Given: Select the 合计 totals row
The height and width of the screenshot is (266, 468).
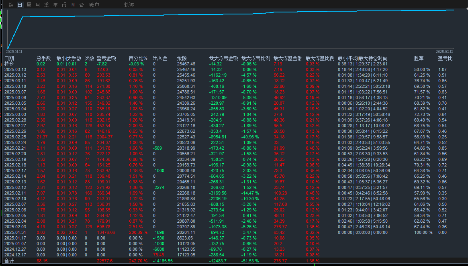Looking at the screenshot, I should point(8,260).
